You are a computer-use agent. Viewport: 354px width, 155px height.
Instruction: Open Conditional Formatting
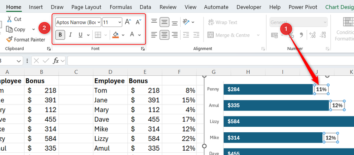tap(345, 29)
